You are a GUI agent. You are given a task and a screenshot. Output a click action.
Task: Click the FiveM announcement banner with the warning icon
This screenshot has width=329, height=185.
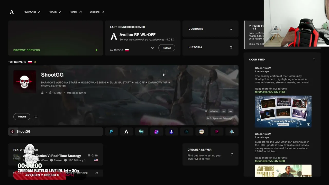point(254,35)
